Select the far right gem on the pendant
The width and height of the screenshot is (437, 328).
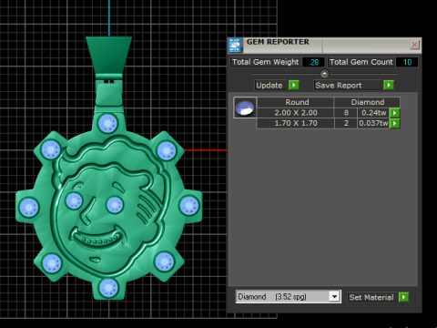pyautogui.click(x=189, y=206)
